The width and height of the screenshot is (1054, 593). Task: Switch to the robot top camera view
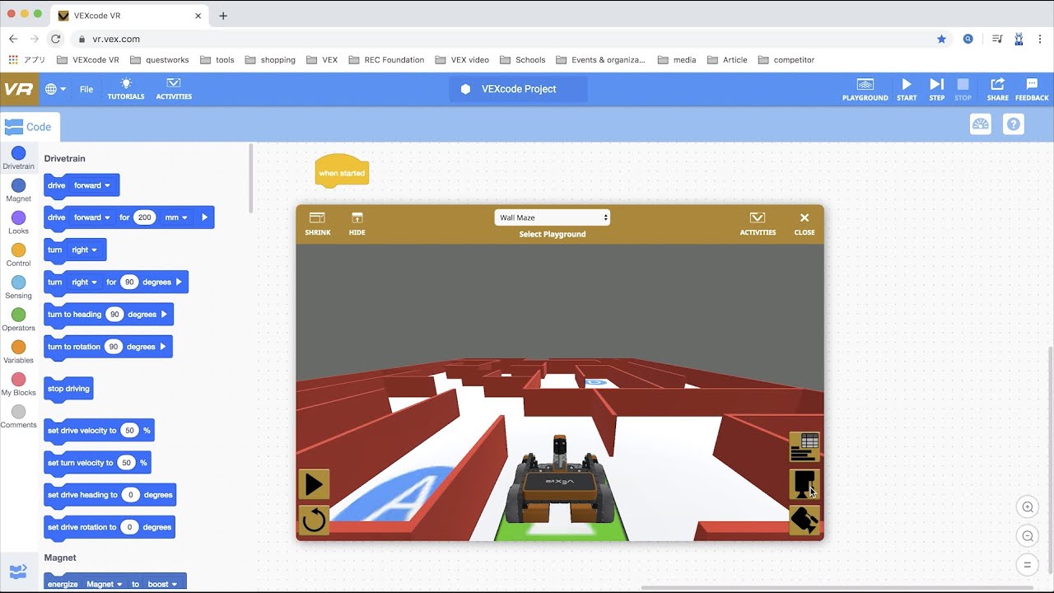804,483
